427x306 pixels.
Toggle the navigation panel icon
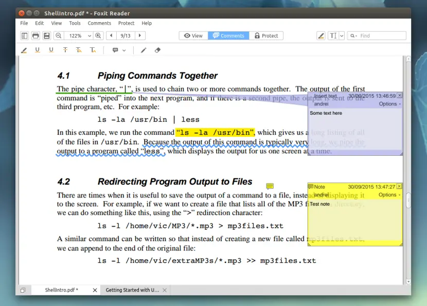[x=24, y=35]
